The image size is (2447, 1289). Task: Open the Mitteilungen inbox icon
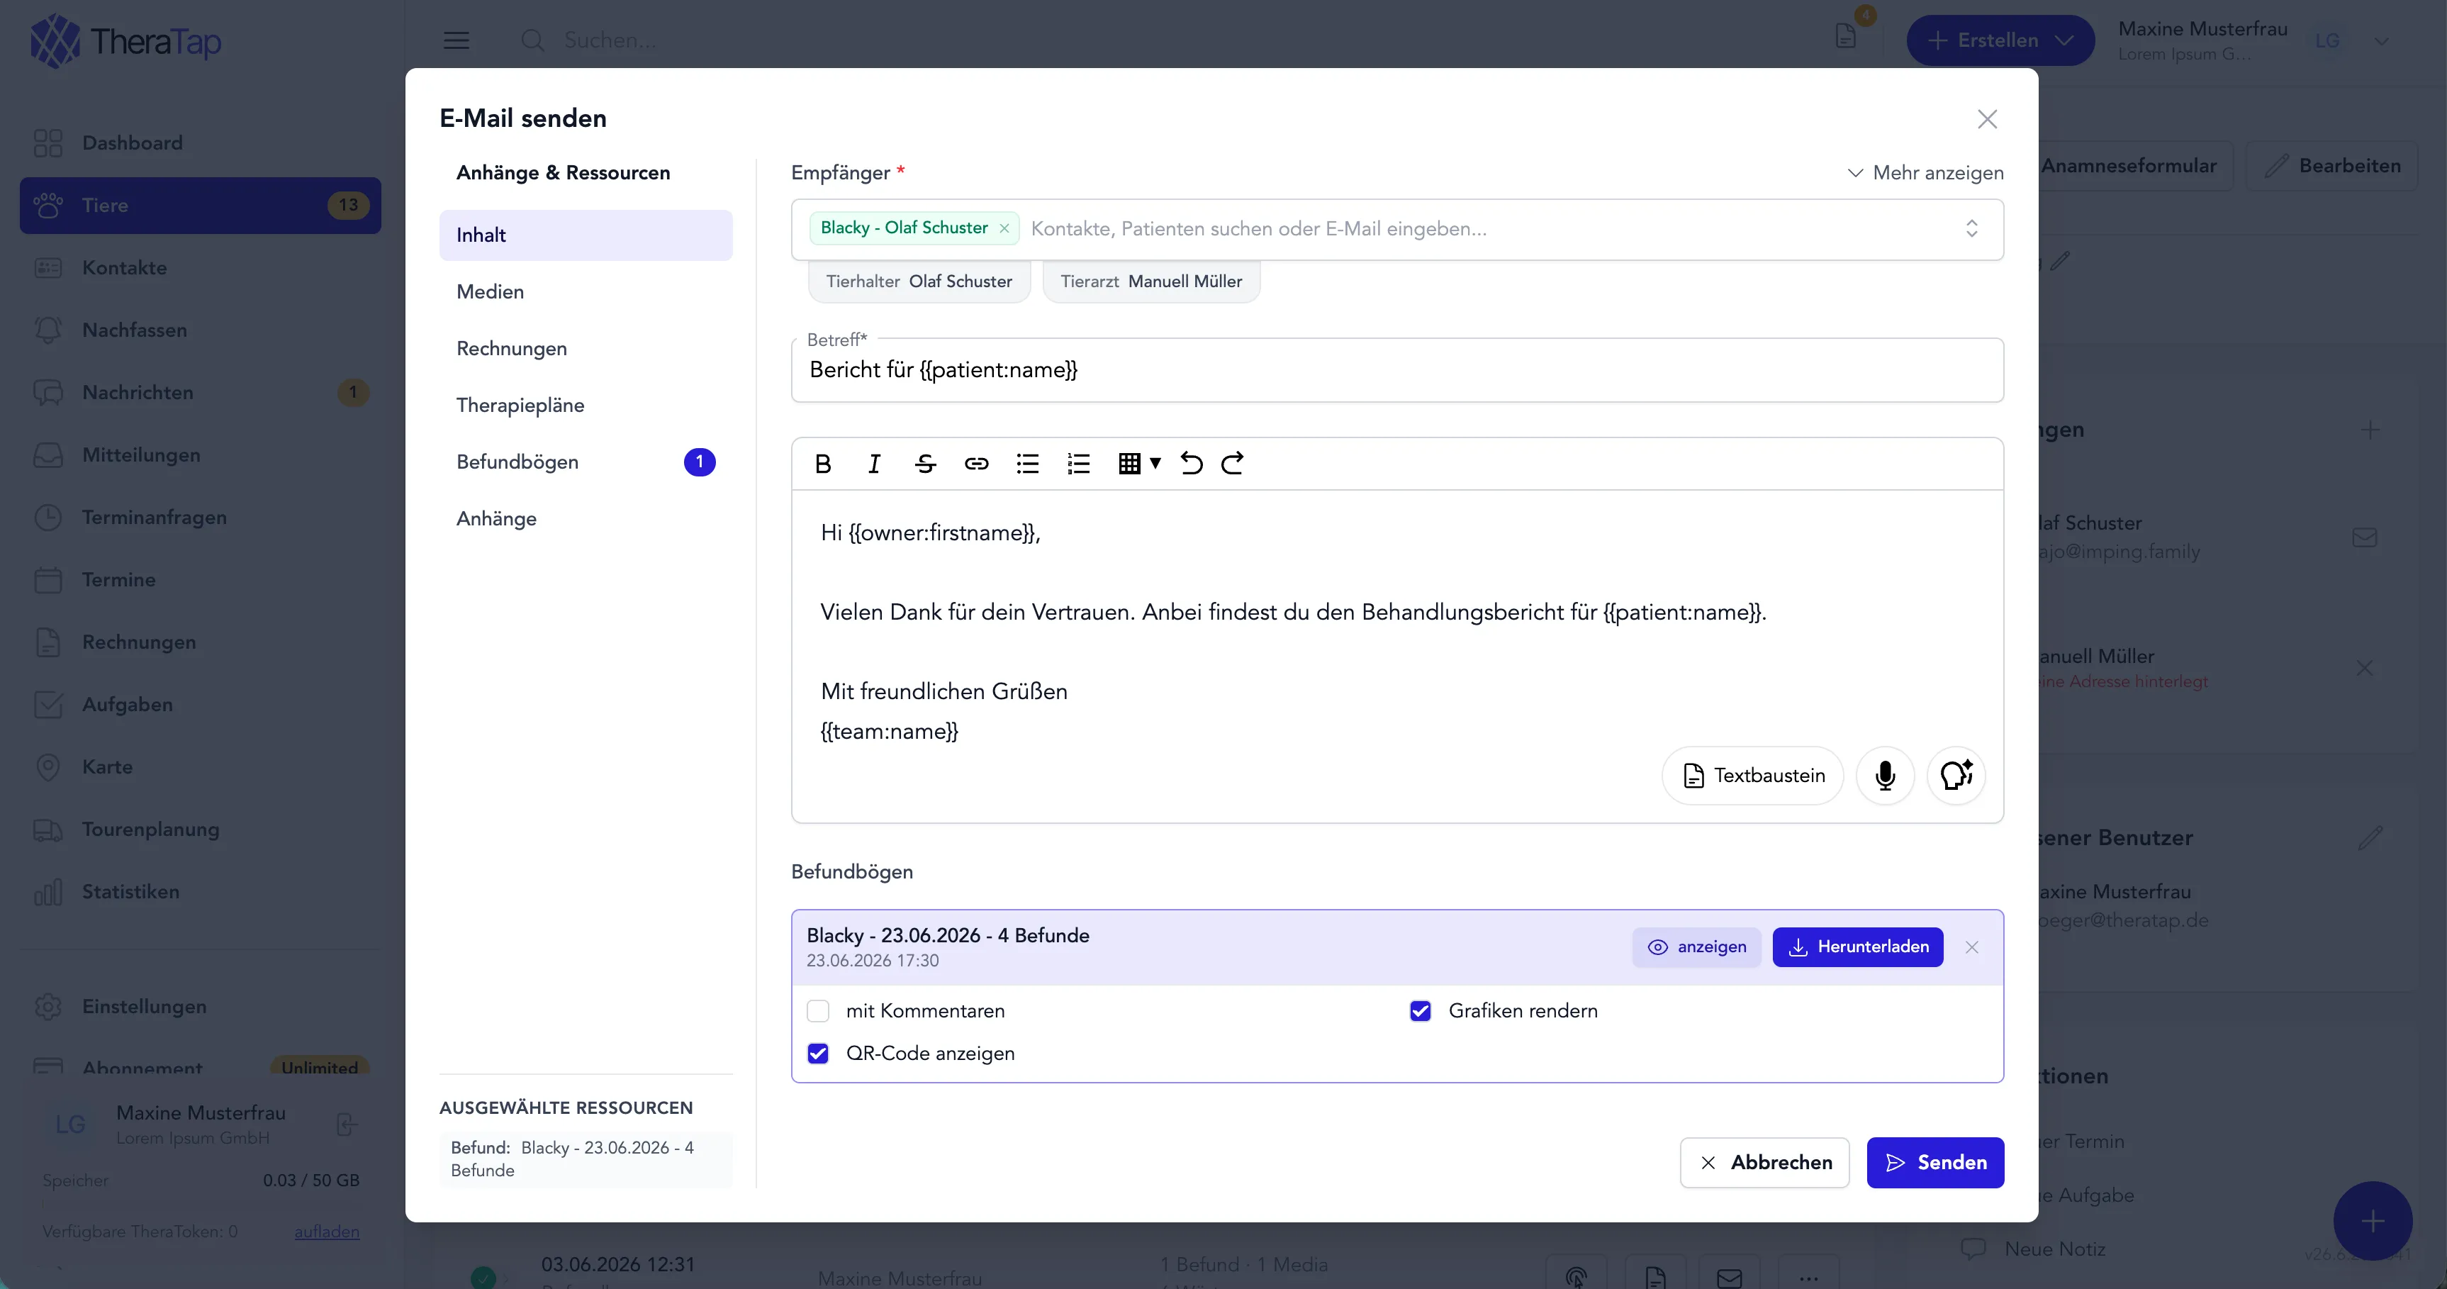[x=47, y=455]
